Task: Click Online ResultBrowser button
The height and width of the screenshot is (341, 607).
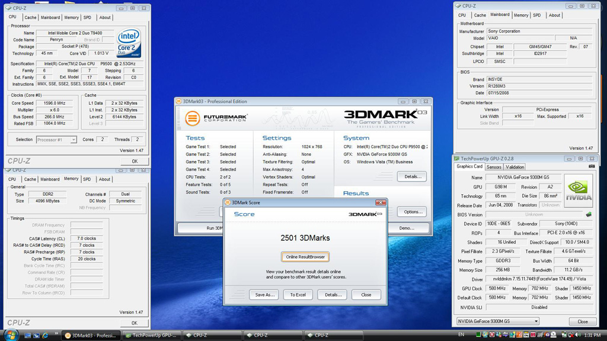Action: click(x=305, y=257)
